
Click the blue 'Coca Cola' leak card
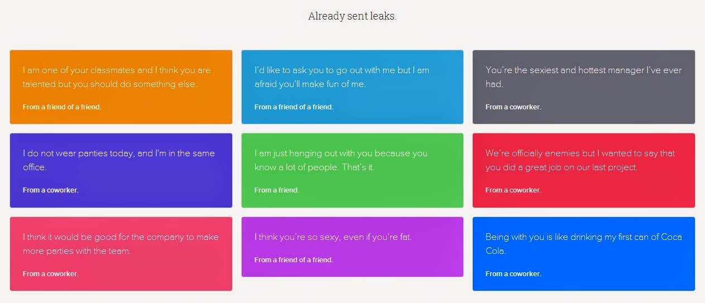(x=584, y=254)
